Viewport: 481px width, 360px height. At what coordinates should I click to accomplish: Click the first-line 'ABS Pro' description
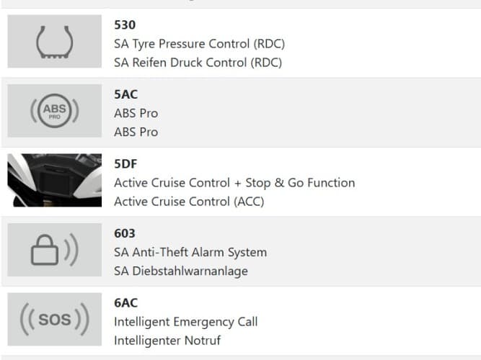tap(136, 113)
